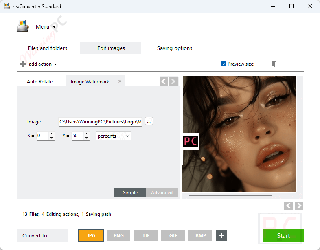Select the Image Watermark action tab
Image resolution: width=320 pixels, height=250 pixels.
coord(90,82)
